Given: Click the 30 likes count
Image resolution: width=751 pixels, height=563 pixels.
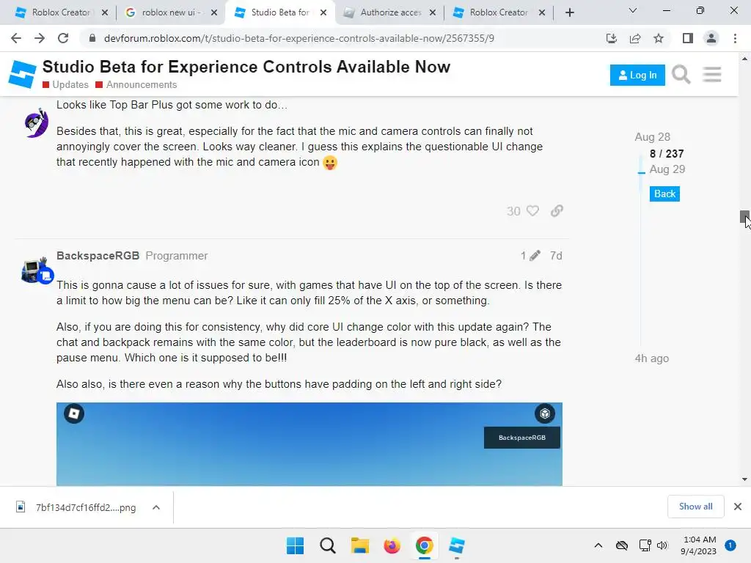Looking at the screenshot, I should 513,211.
